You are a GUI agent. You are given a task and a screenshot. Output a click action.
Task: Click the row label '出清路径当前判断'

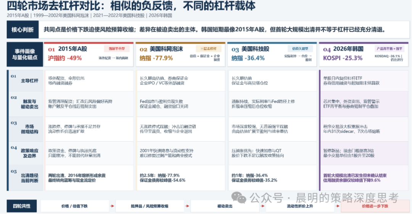29,178
